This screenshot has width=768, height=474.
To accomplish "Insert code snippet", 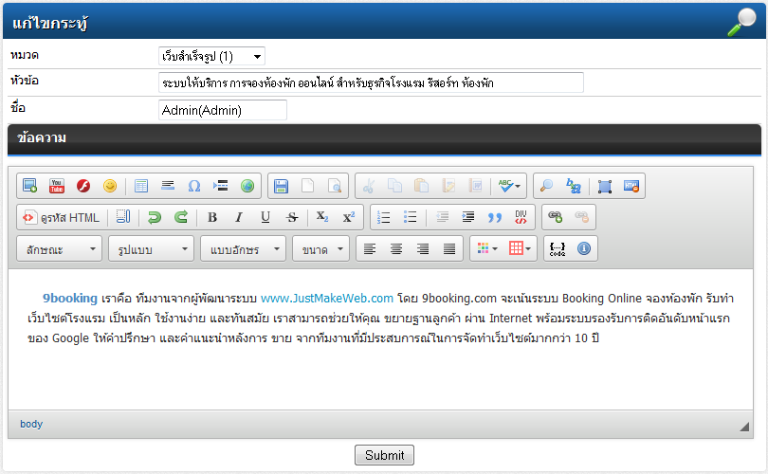I will pyautogui.click(x=558, y=248).
